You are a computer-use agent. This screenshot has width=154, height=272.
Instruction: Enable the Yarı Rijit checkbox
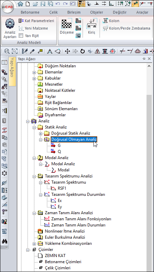click(x=21, y=36)
